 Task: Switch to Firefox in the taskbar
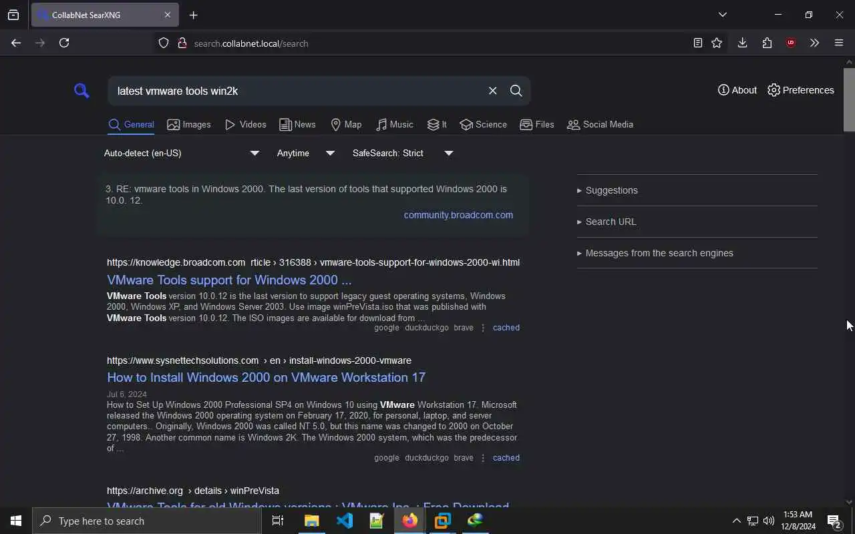click(409, 521)
